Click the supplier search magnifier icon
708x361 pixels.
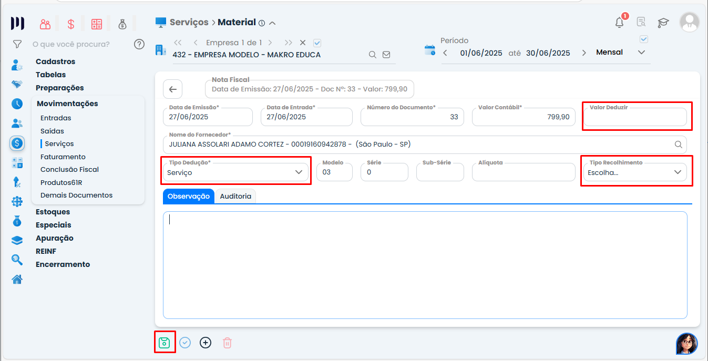(678, 145)
